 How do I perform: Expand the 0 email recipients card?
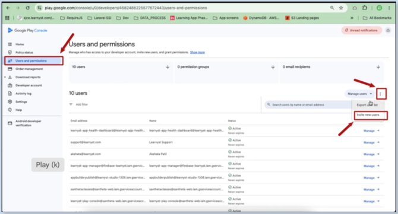pos(378,67)
